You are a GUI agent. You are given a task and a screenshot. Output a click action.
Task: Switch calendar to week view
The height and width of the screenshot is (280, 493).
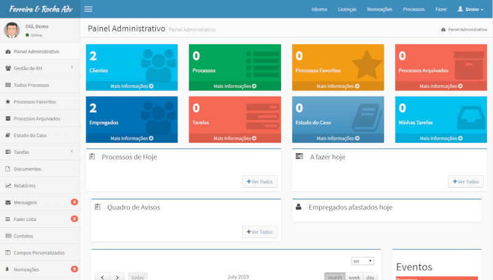(x=354, y=277)
